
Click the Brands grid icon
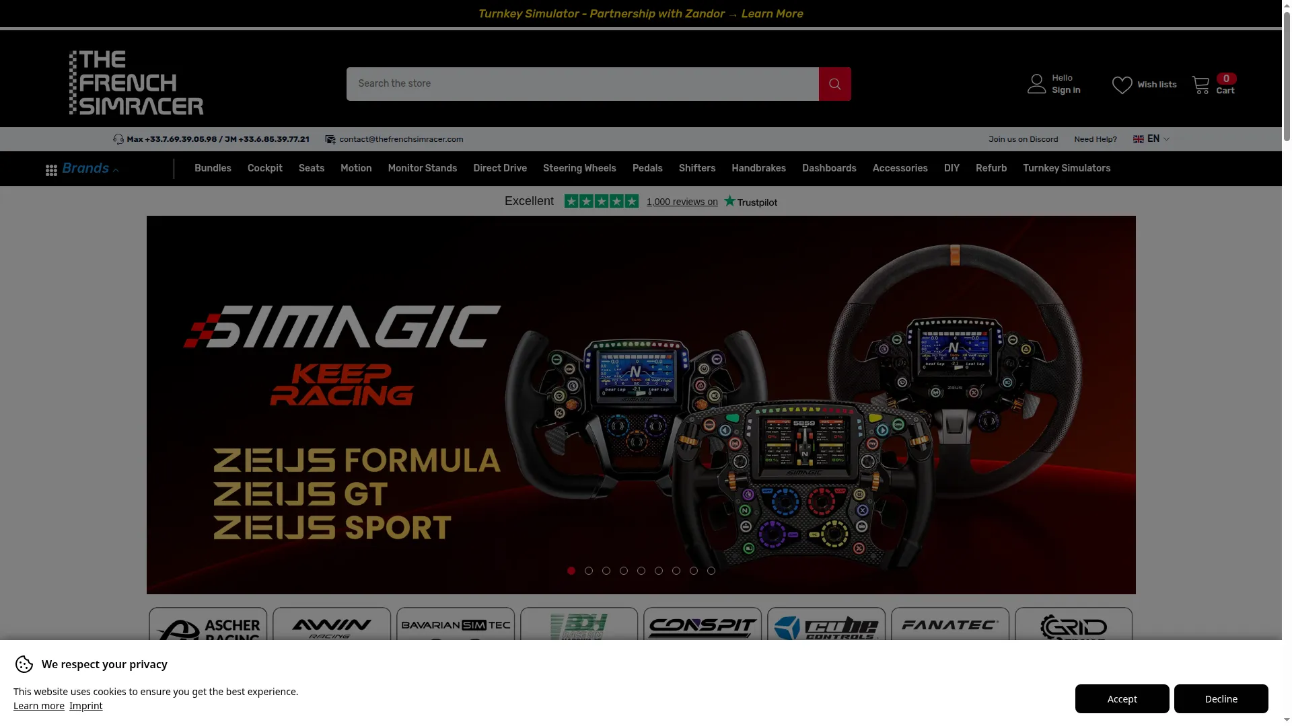(51, 171)
